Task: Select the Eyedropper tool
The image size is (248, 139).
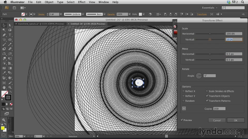Action: (x=4, y=73)
